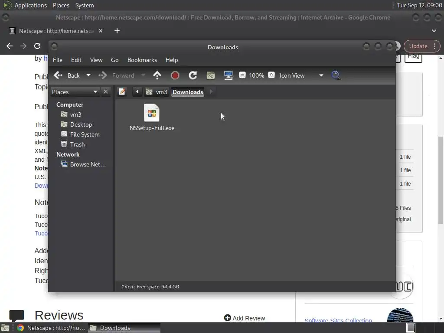Screen dimensions: 444x333
Task: Open Chrome tab search chevron
Action: (x=434, y=31)
